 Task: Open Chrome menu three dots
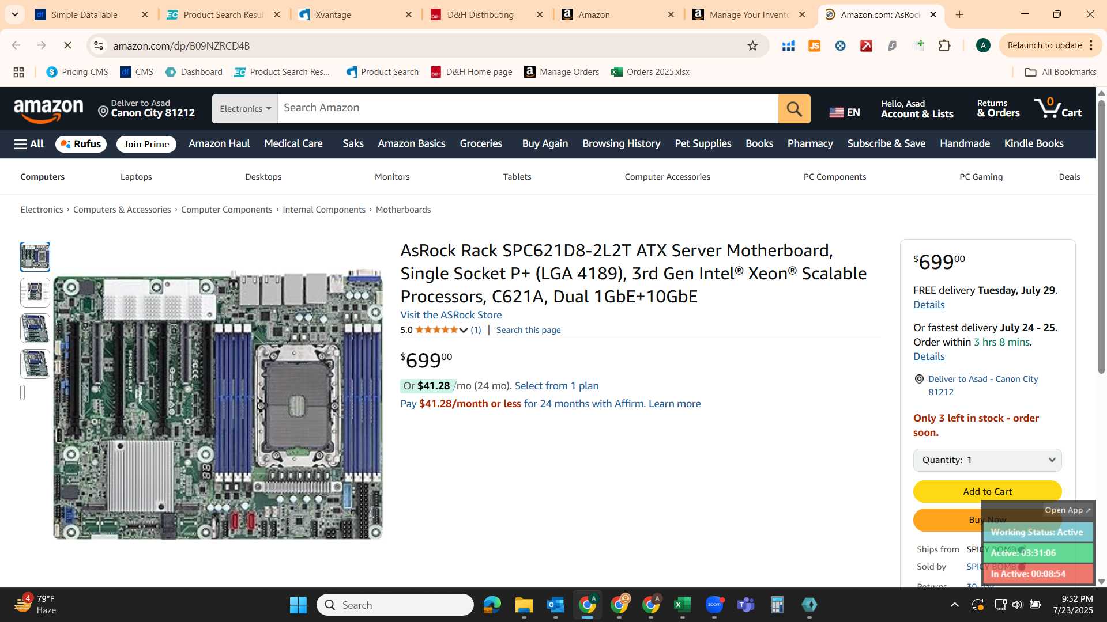[1091, 45]
